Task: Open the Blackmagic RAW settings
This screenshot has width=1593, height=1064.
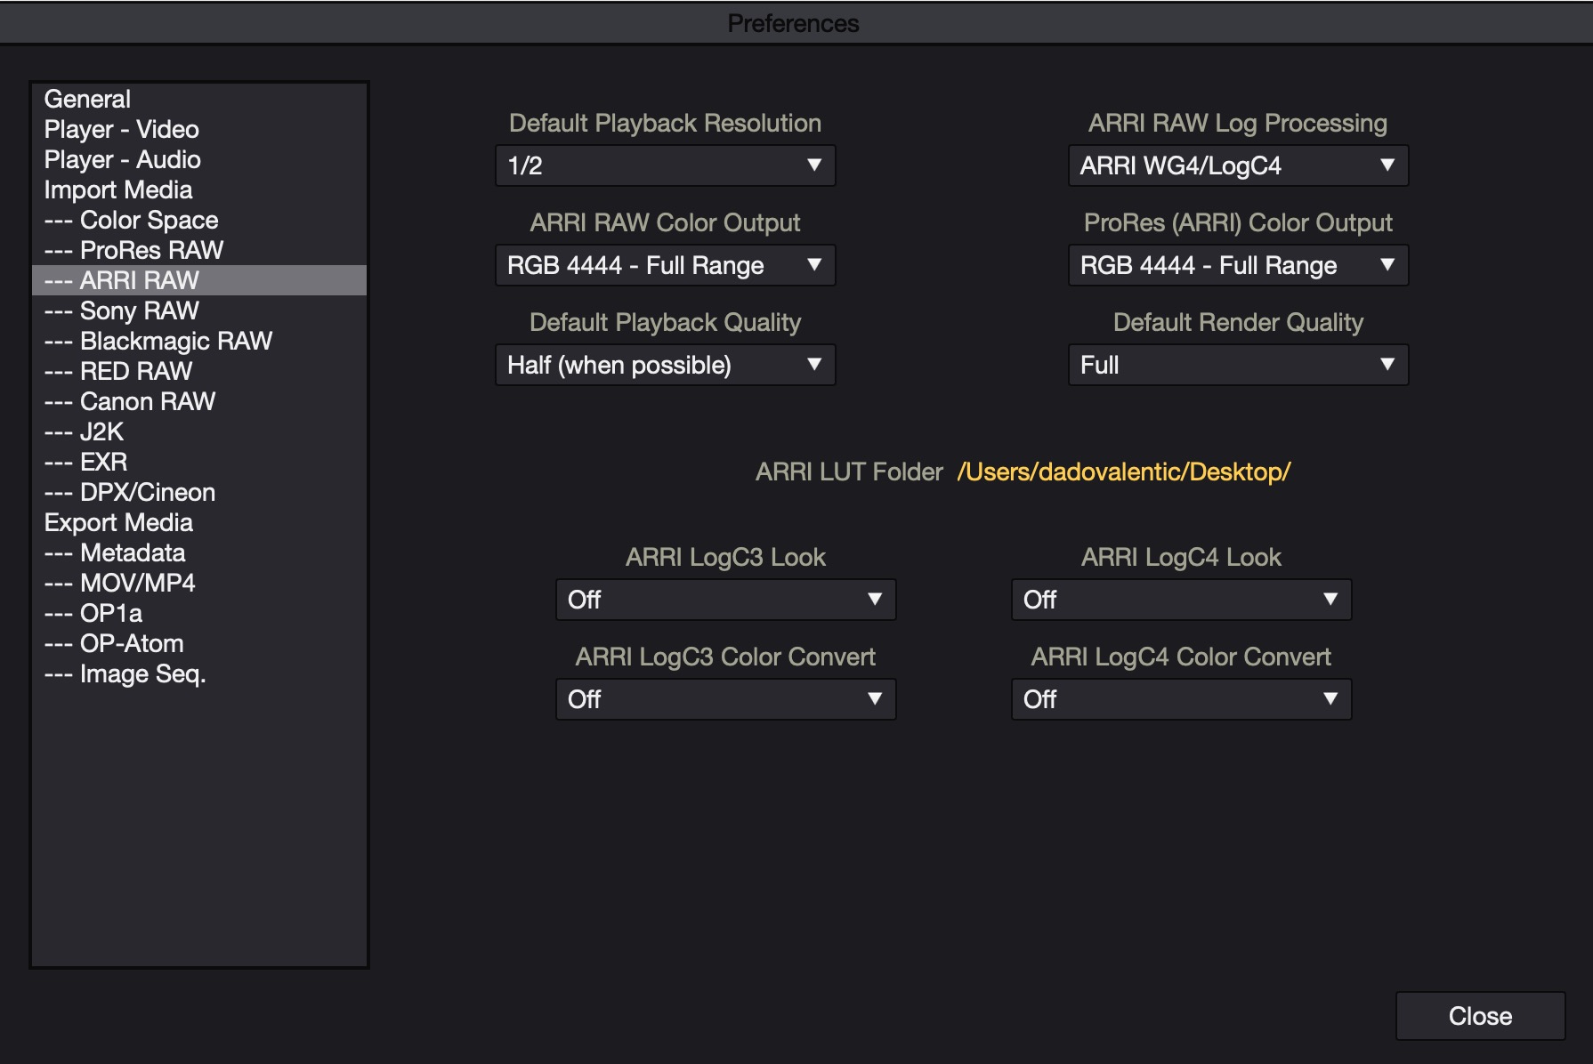Action: pos(158,341)
